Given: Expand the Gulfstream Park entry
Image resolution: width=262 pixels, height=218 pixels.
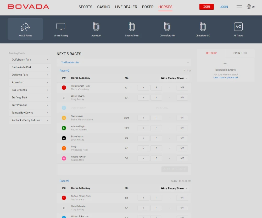Looking at the screenshot, I should click(x=30, y=60).
